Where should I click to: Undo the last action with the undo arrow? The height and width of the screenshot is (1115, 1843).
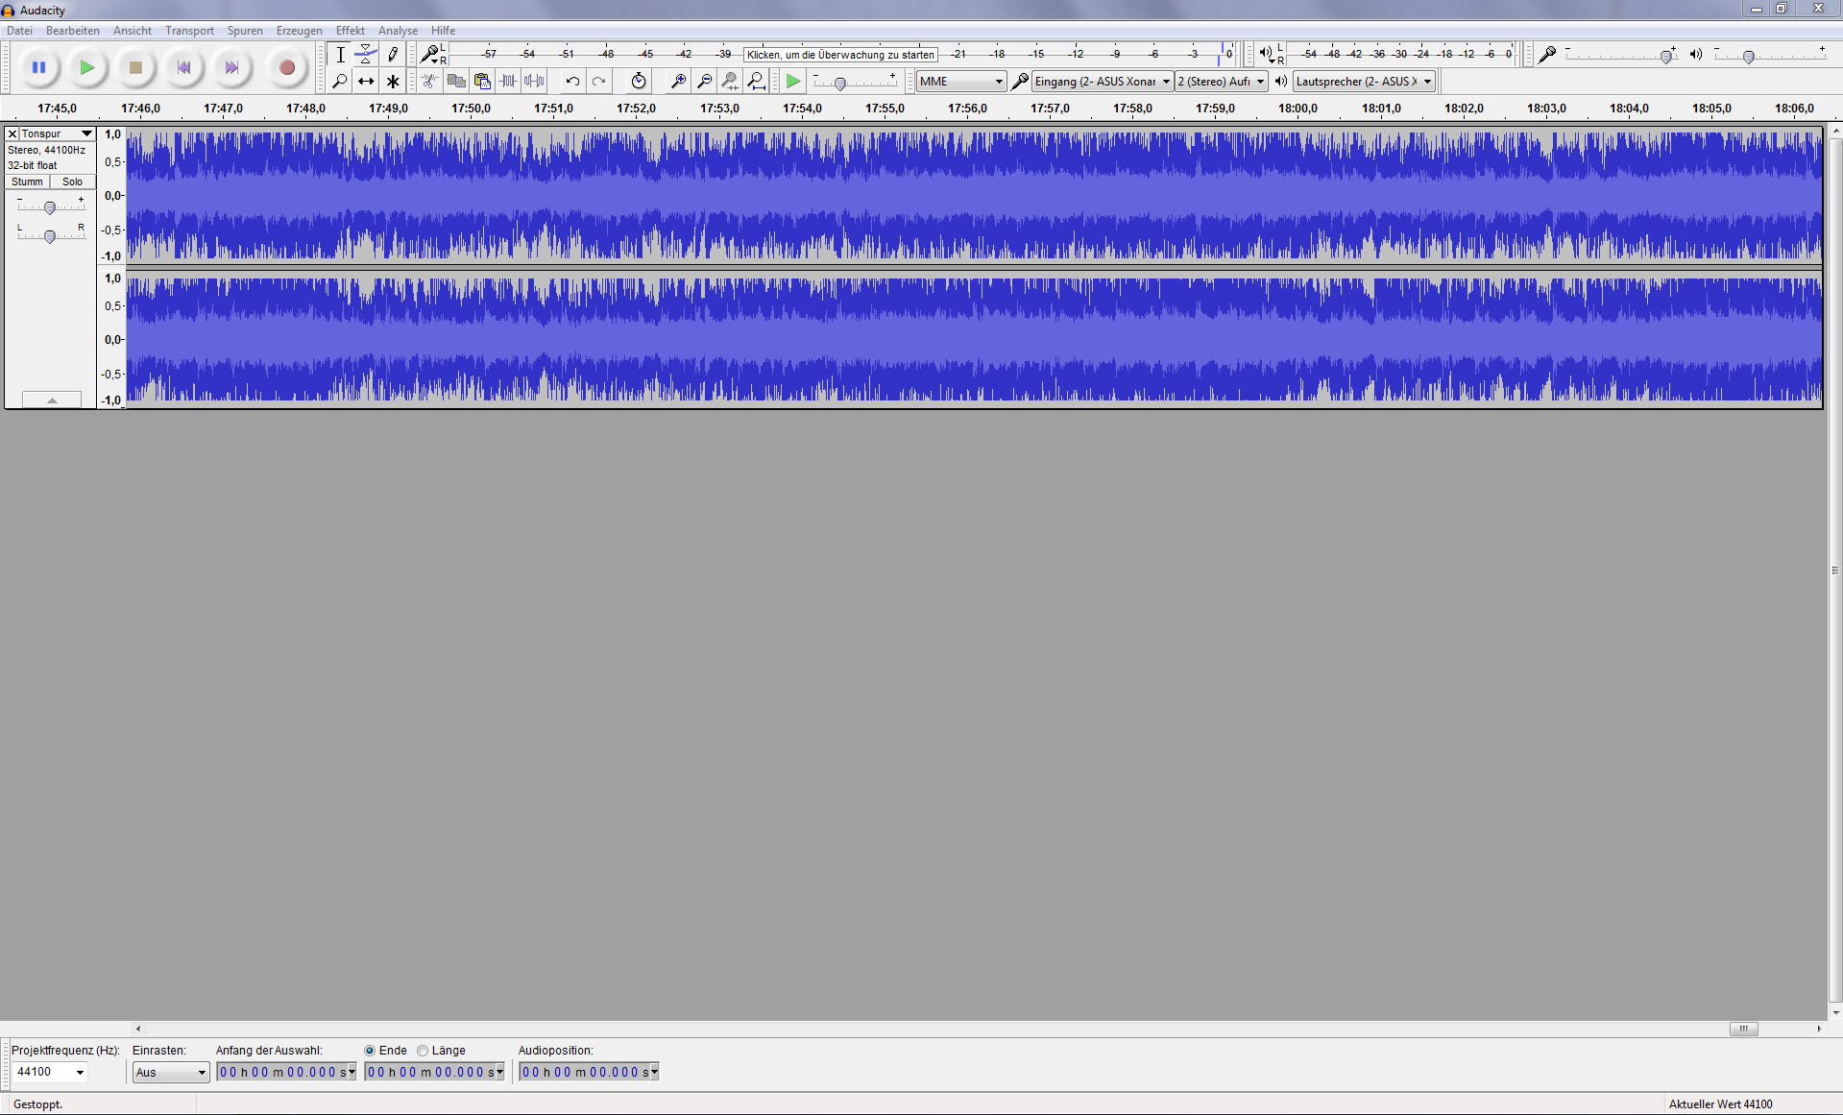click(x=572, y=82)
